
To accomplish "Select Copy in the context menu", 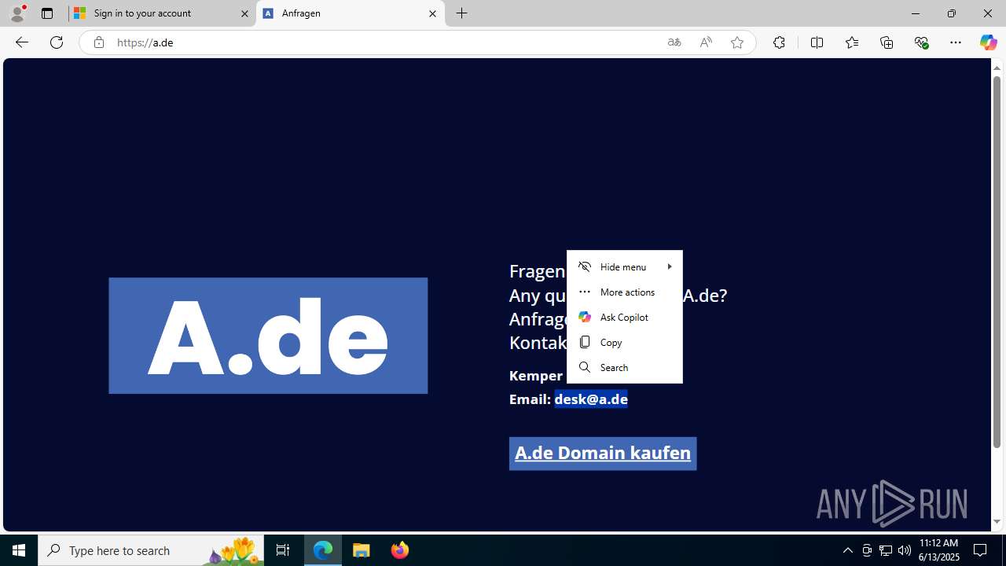I will 625,342.
